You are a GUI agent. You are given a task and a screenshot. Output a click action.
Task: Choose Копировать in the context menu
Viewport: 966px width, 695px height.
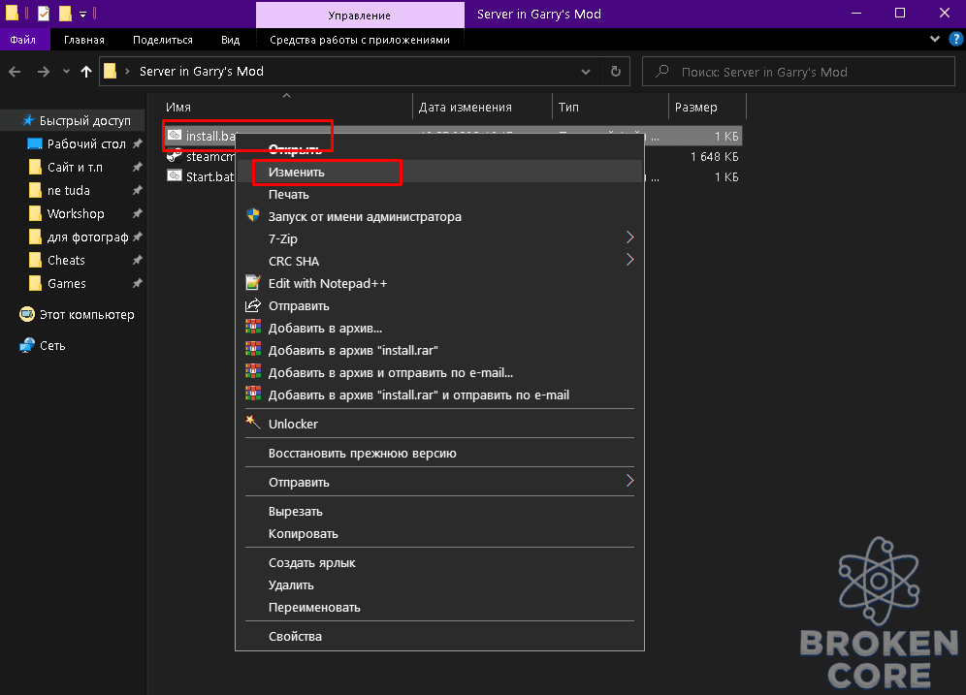440,533
